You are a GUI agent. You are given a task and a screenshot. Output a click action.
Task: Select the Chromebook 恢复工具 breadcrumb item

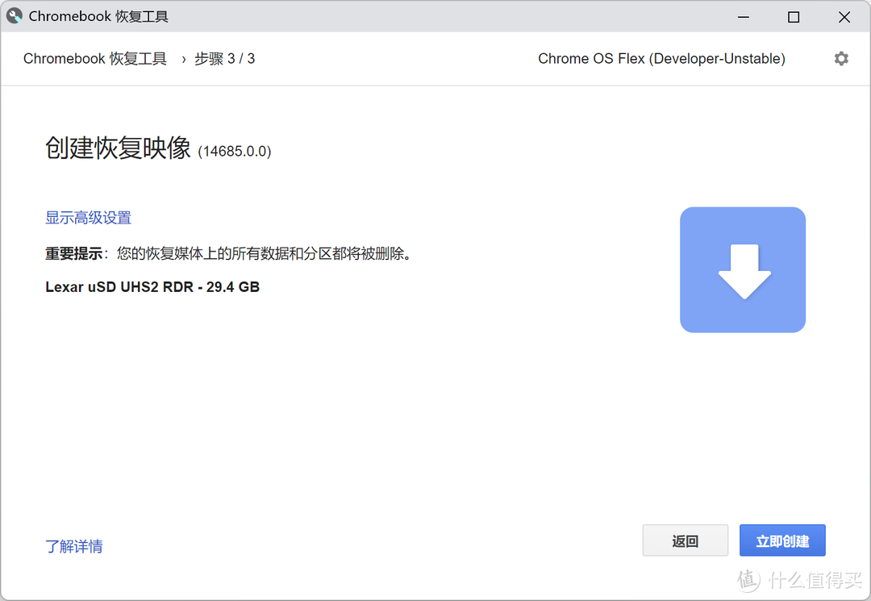[94, 58]
